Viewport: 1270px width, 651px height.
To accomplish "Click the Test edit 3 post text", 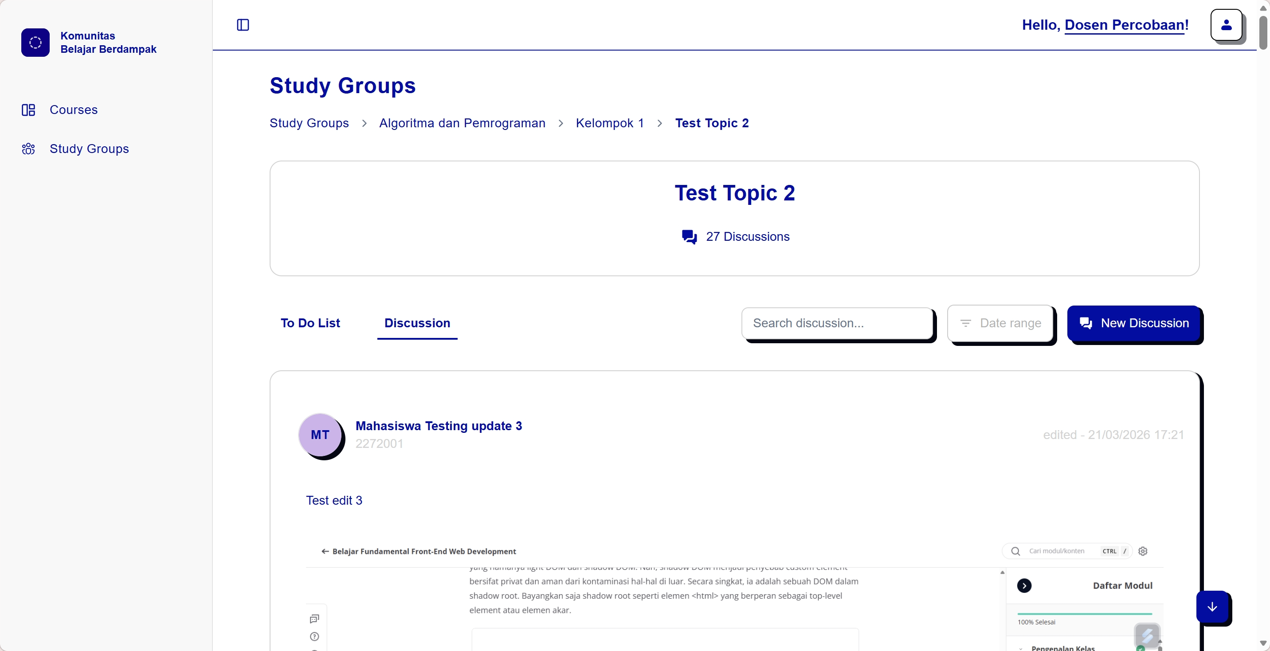I will (x=334, y=500).
